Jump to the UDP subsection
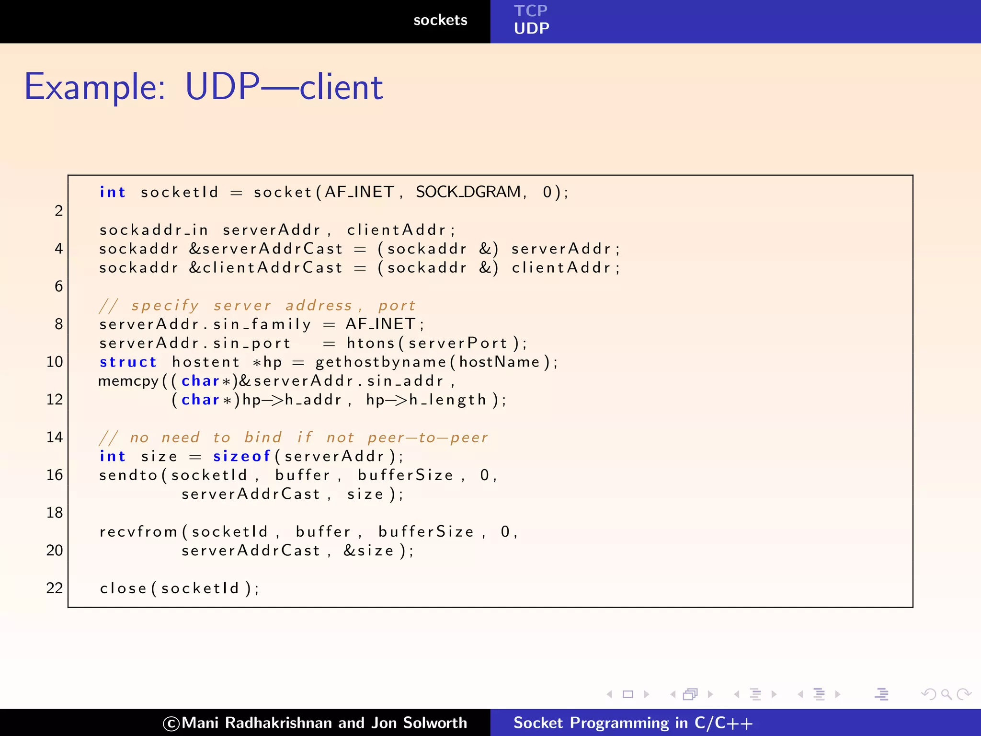 [x=532, y=28]
